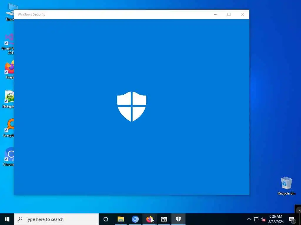Viewport: 301px width, 225px height.
Task: Maximize the Windows Security window
Action: (x=229, y=14)
